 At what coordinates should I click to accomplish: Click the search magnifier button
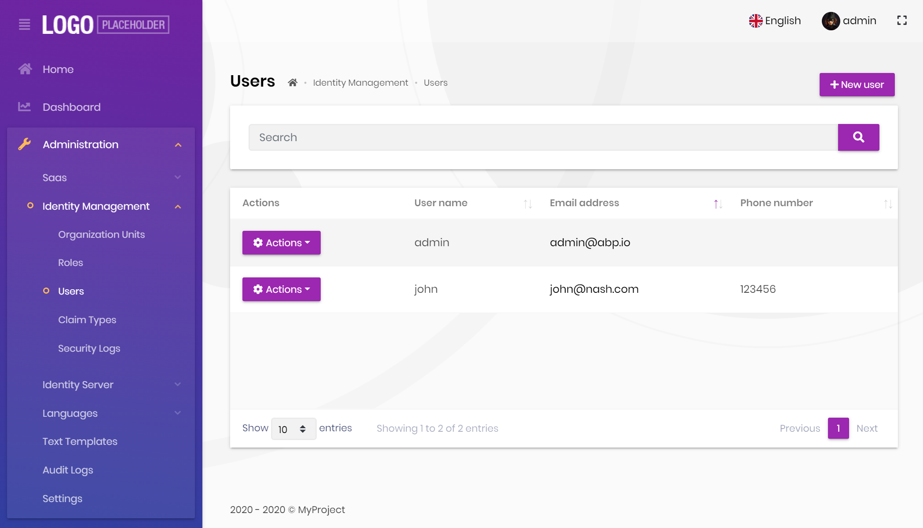(858, 137)
